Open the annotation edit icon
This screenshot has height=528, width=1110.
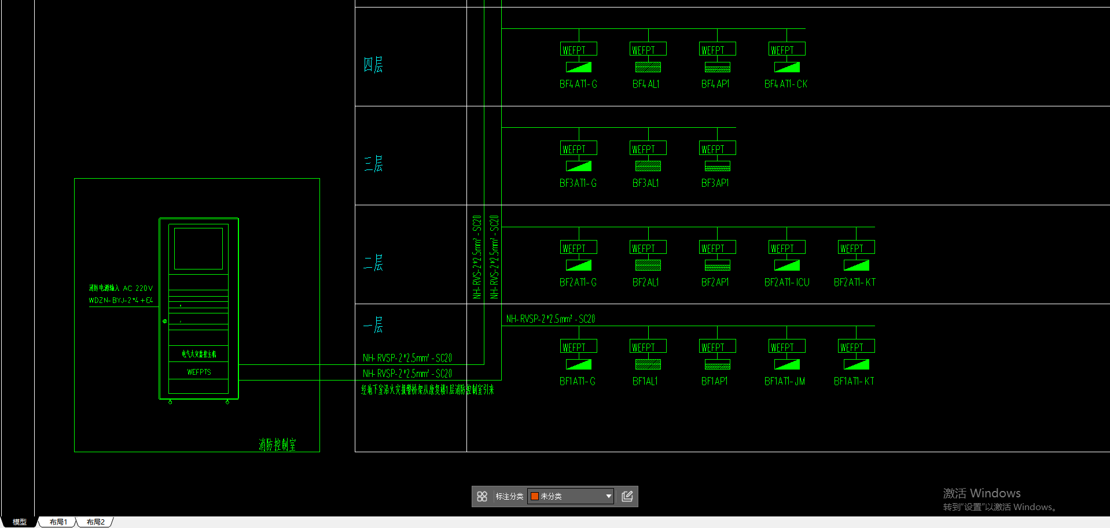(627, 496)
